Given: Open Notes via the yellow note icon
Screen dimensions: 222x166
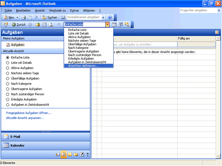Looking at the screenshot, I should (x=70, y=155).
